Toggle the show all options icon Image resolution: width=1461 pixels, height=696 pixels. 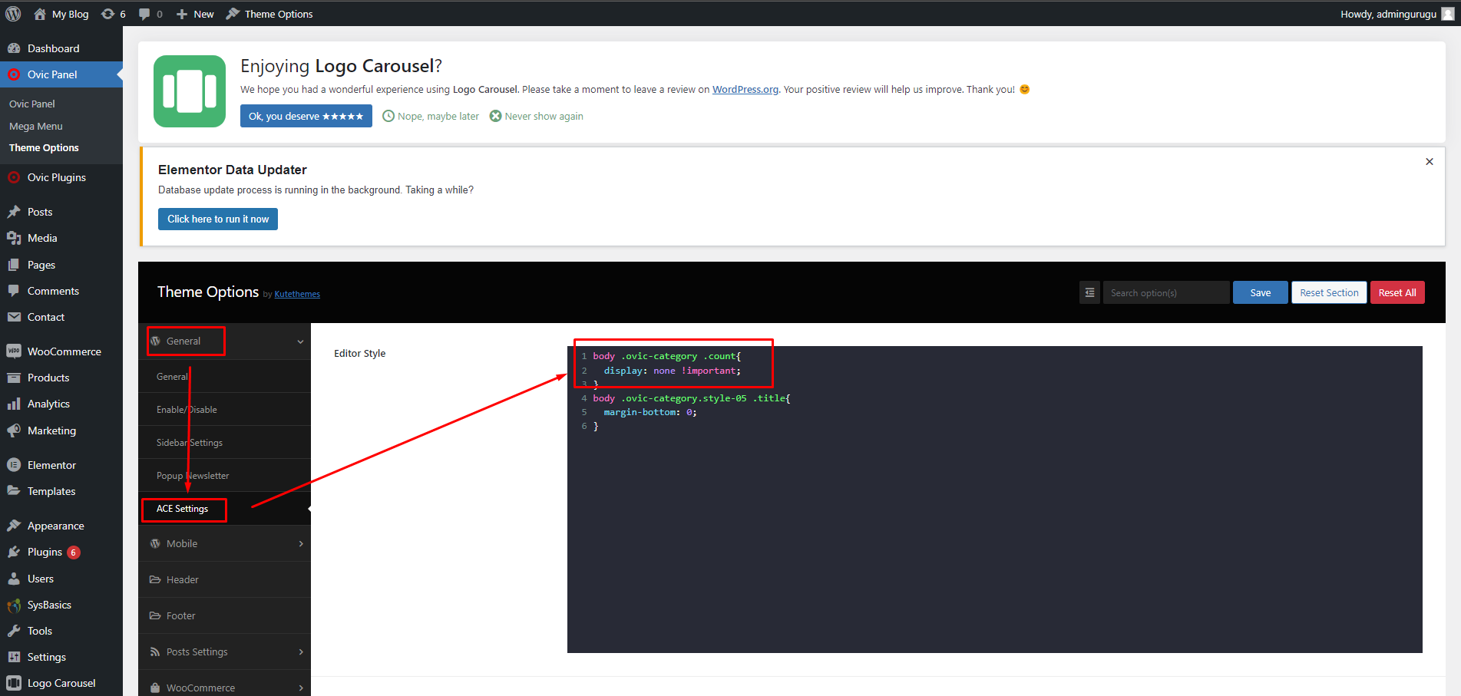1089,292
